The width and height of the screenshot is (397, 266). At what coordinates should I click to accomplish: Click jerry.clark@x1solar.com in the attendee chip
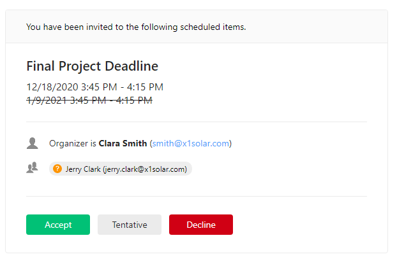point(145,169)
